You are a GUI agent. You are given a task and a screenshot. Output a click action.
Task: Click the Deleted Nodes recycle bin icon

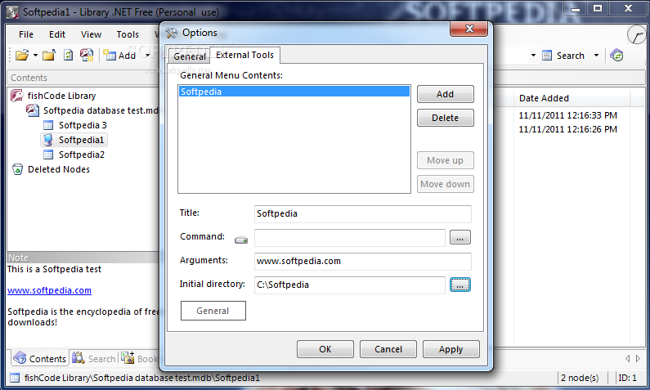(x=17, y=169)
